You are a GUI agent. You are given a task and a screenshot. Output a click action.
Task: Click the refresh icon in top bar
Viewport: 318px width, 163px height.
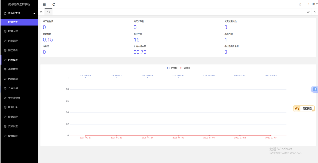54,4
